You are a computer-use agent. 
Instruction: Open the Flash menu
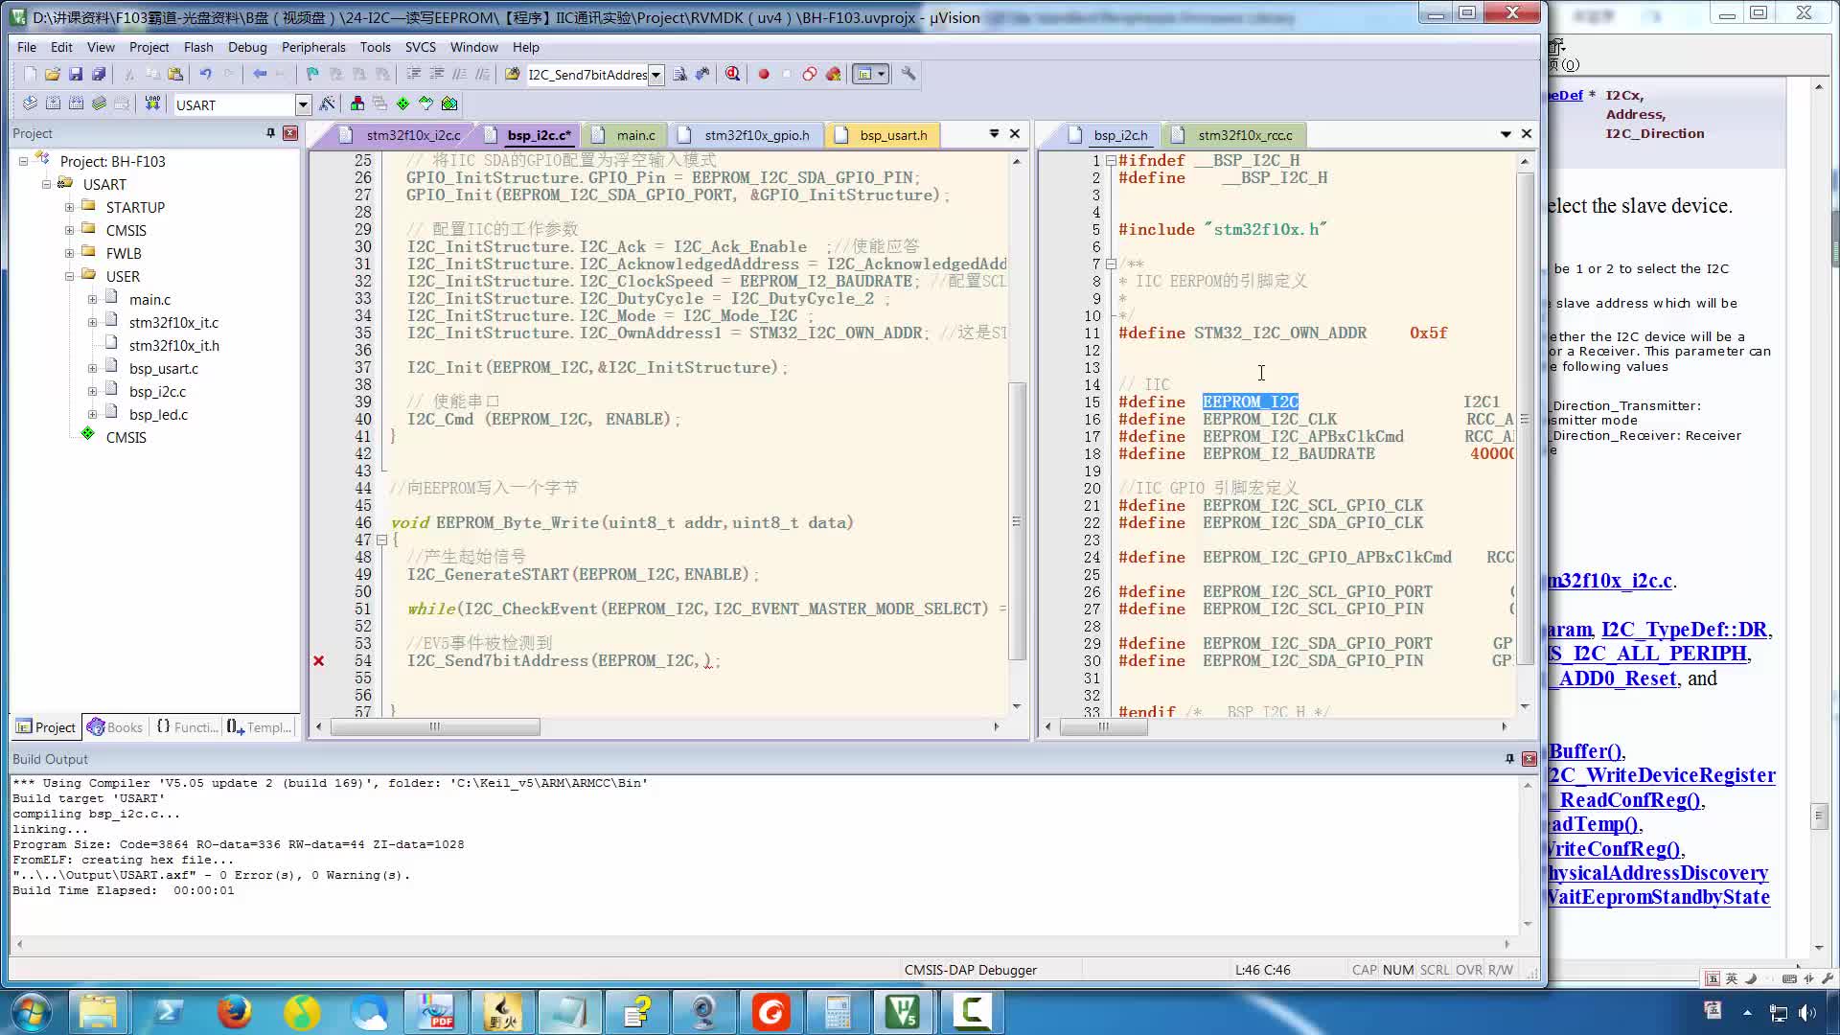coord(198,47)
